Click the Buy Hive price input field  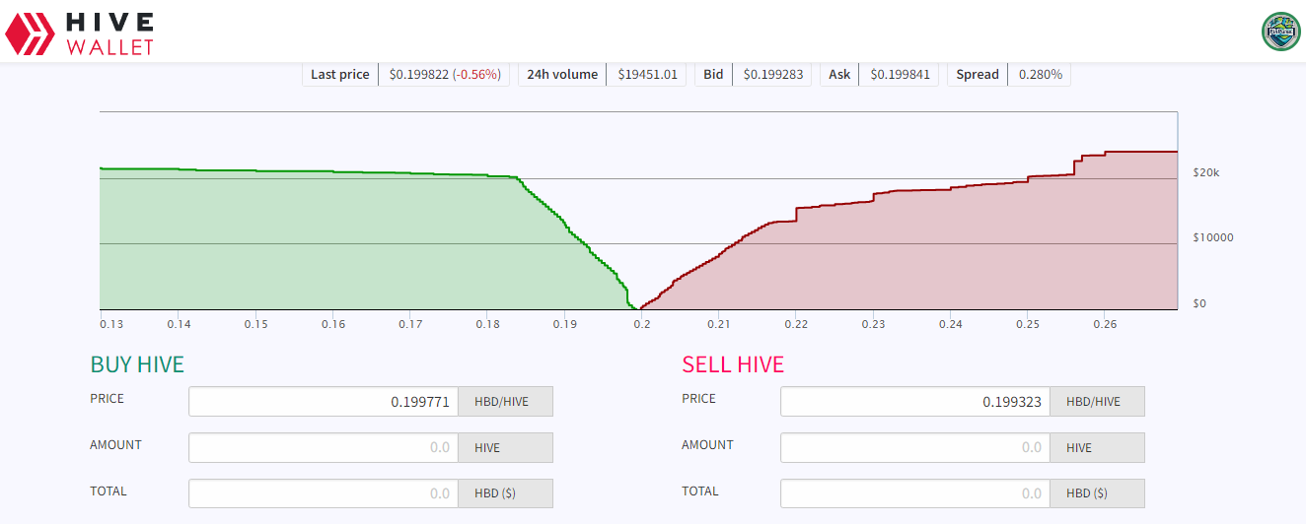tap(324, 402)
